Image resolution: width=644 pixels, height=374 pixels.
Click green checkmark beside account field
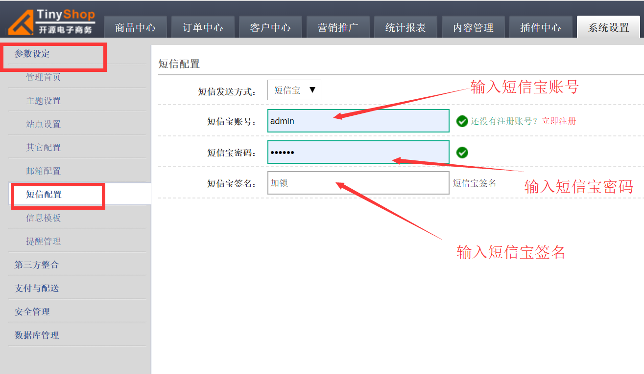pos(462,121)
